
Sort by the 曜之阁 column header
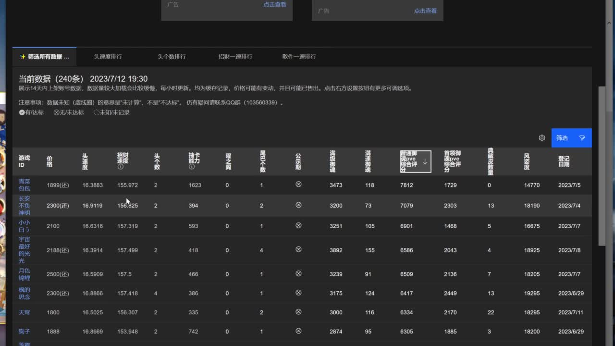(228, 161)
